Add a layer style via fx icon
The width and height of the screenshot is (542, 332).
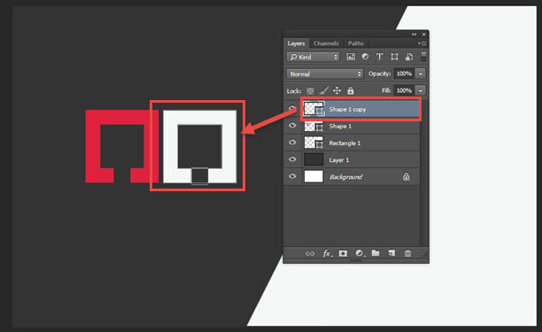(x=327, y=253)
